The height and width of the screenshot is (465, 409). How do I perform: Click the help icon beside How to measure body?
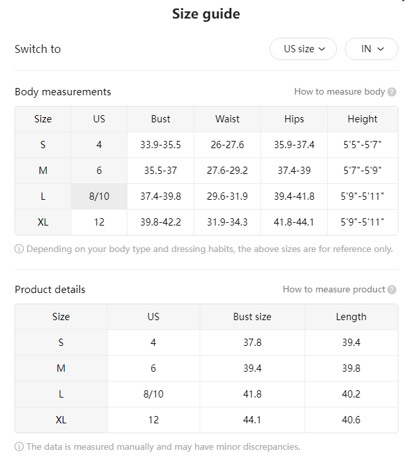(392, 92)
